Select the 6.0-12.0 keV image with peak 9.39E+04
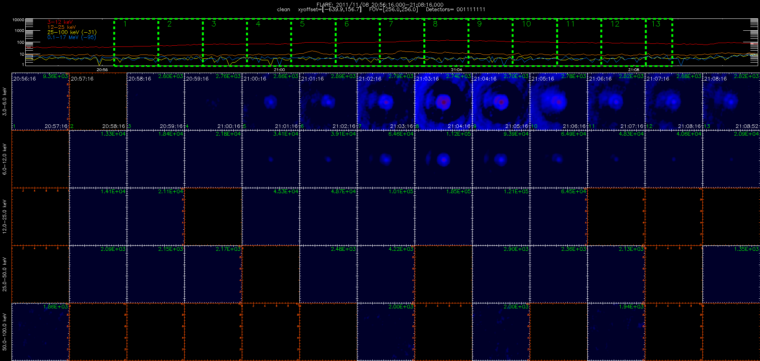The height and width of the screenshot is (361, 760). click(501, 159)
